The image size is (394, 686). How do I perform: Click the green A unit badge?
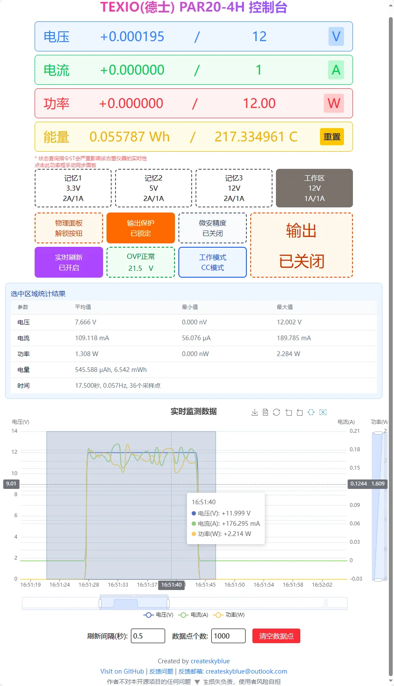pos(336,70)
